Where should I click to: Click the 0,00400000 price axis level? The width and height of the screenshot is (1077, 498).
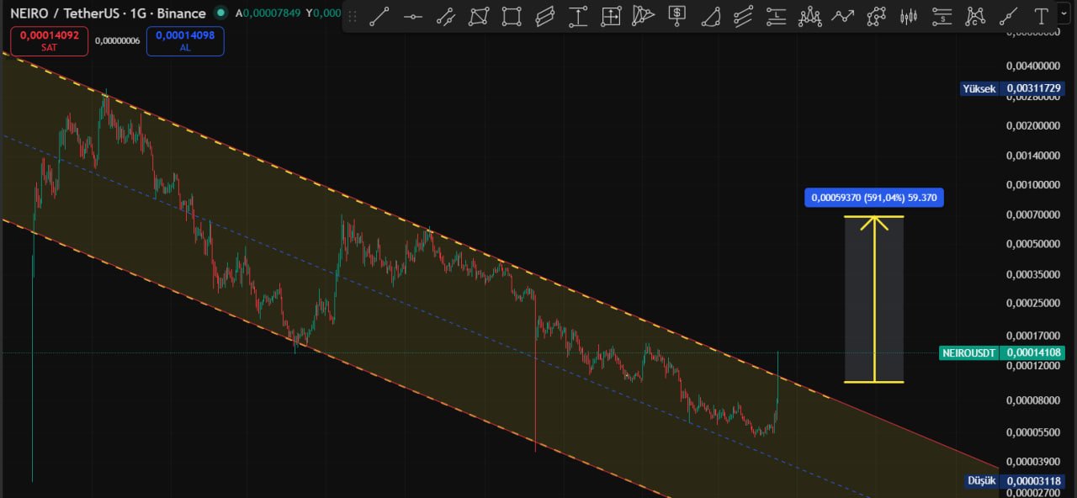coord(1033,66)
